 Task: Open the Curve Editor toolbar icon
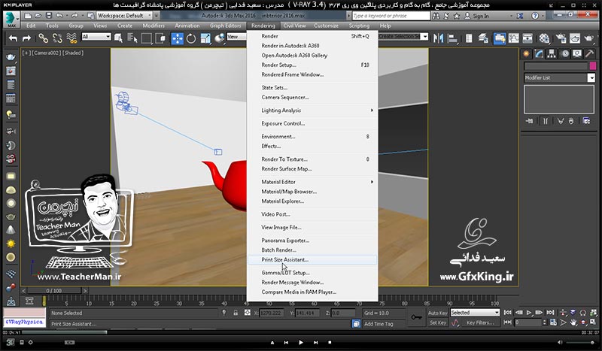514,38
